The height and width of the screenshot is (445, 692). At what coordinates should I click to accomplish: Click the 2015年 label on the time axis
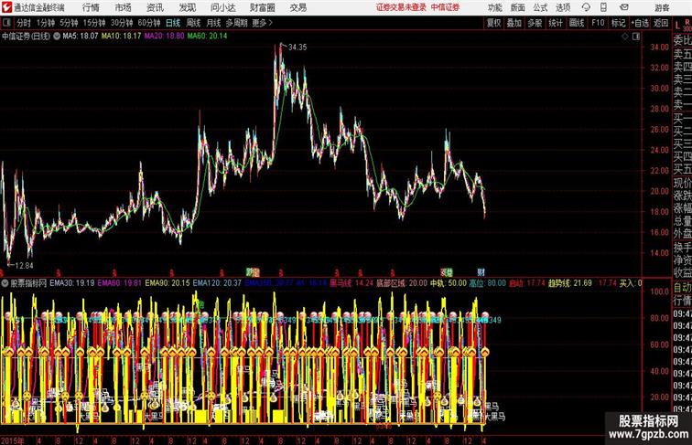click(13, 440)
